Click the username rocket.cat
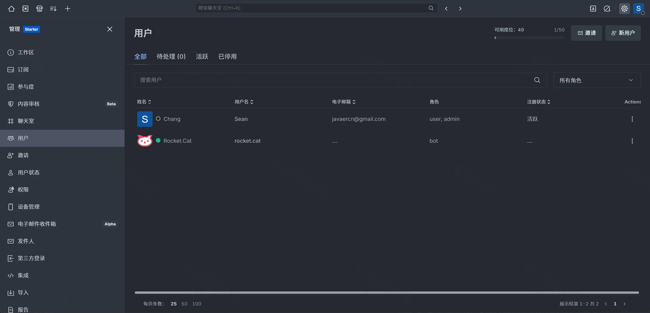This screenshot has width=650, height=313. point(248,141)
